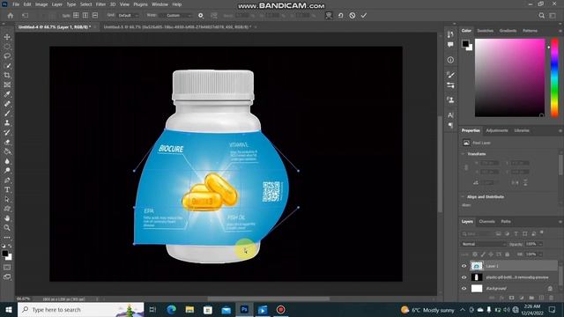Click the Windows taskbar search box
The height and width of the screenshot is (317, 564).
point(81,309)
